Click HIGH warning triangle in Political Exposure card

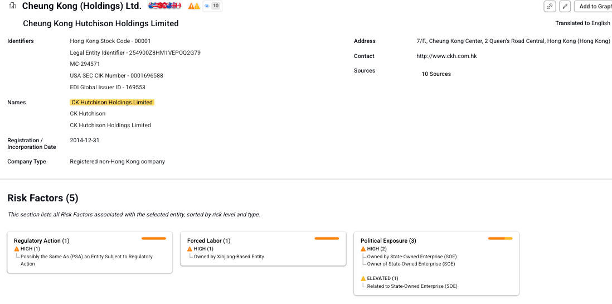363,249
